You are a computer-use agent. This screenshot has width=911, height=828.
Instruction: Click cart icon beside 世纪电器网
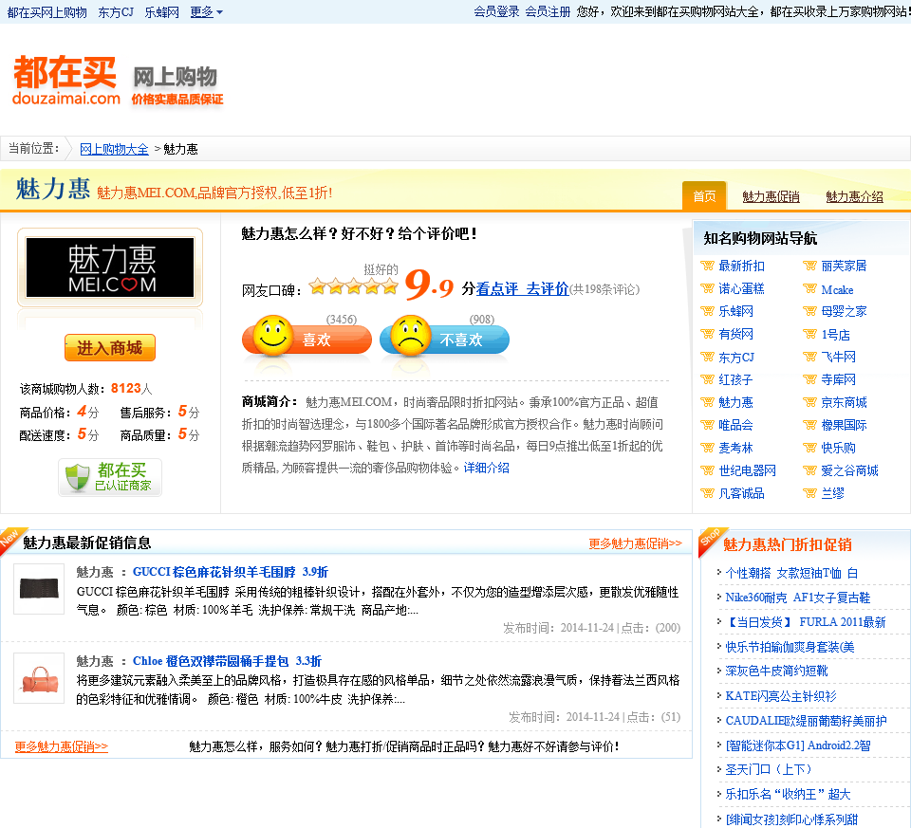tap(707, 470)
